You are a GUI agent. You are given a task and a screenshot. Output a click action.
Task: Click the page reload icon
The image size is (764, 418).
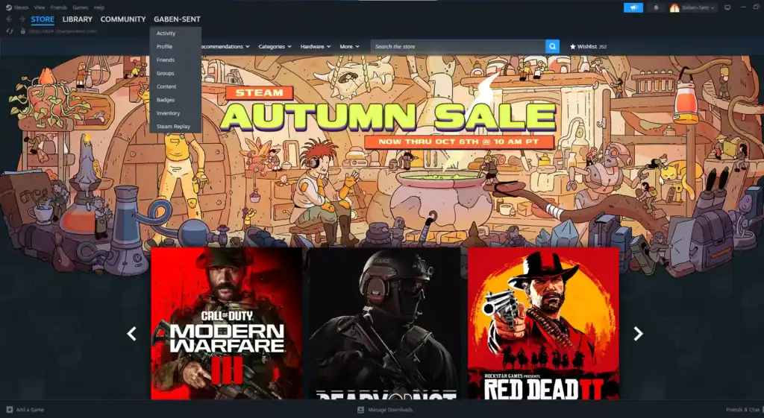click(x=10, y=31)
